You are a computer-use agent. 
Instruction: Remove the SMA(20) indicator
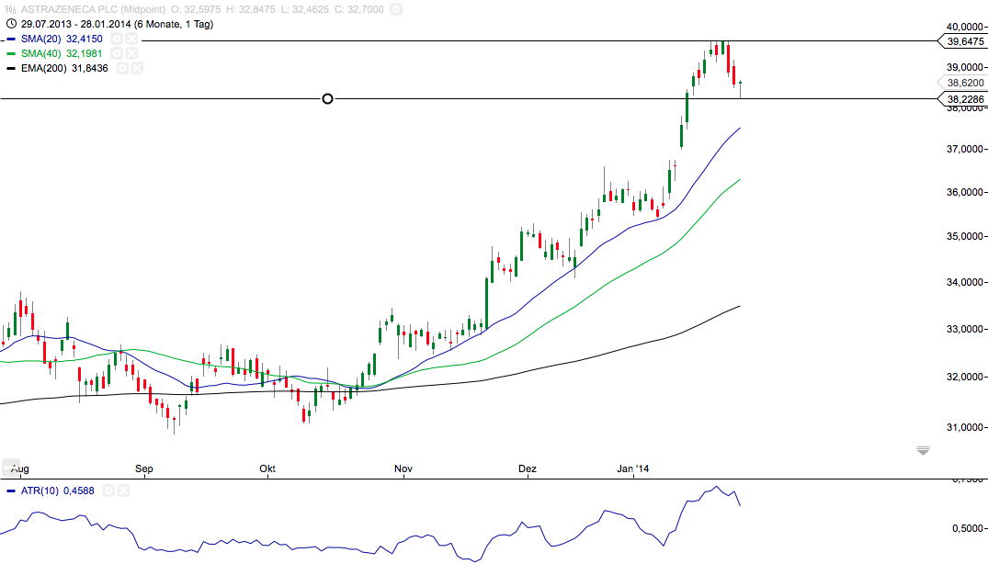click(x=131, y=39)
